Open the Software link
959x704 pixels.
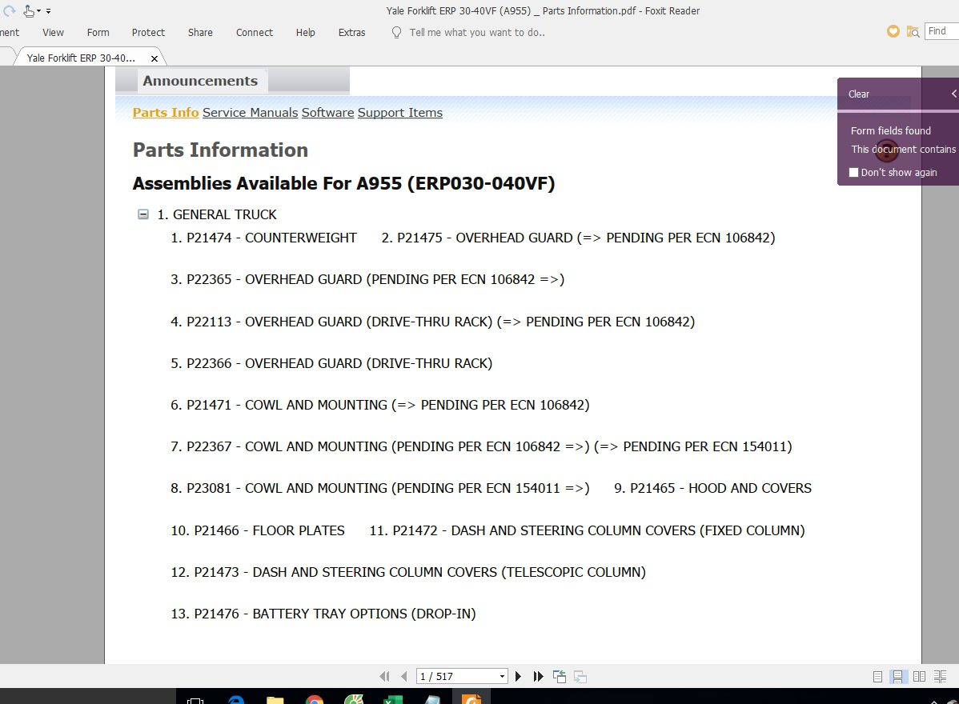pos(327,113)
